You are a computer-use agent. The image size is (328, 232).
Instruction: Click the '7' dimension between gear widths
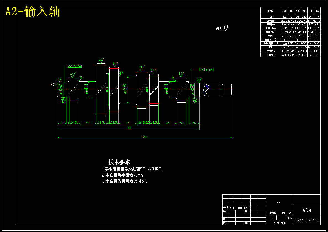pos(108,122)
